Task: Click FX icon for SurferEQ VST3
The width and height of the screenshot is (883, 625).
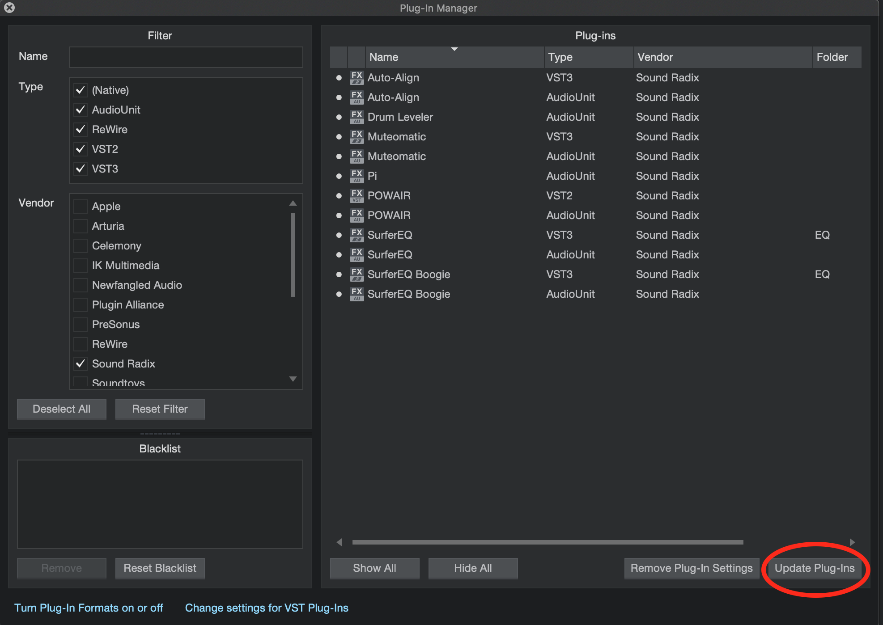Action: [357, 235]
